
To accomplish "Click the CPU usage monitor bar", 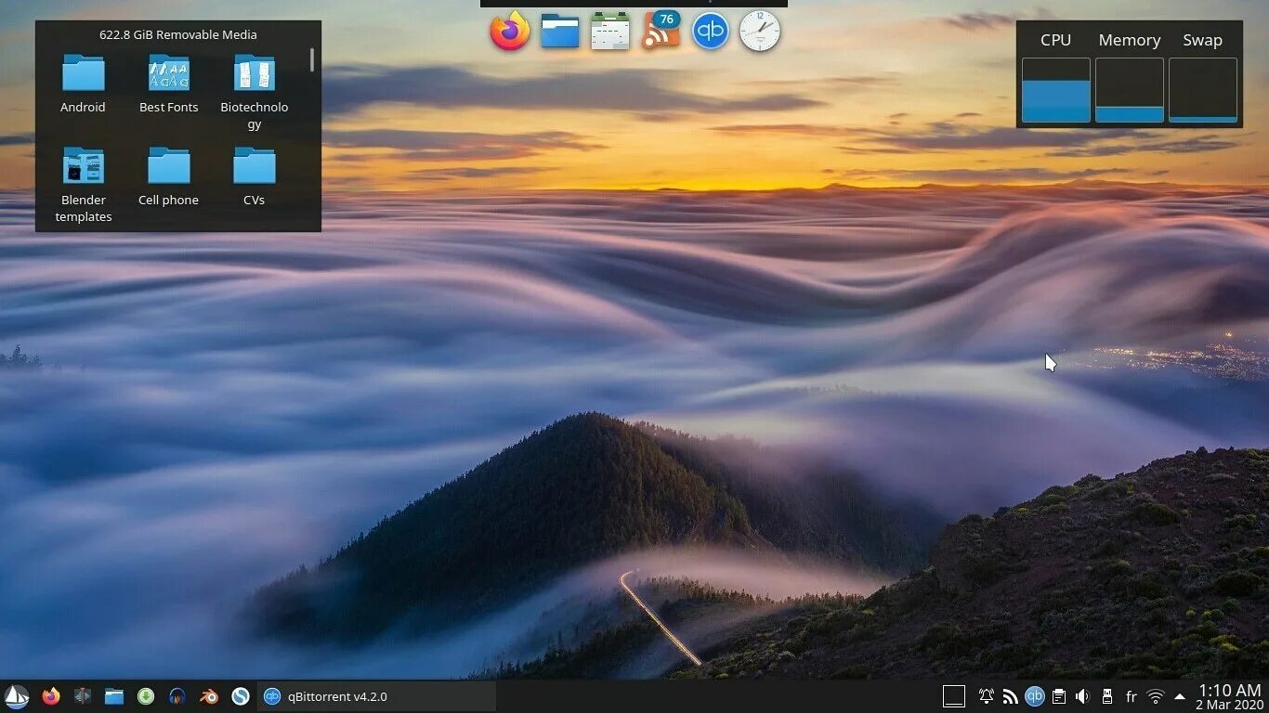I will 1056,90.
